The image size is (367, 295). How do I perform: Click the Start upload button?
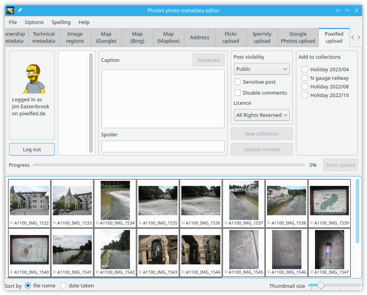point(340,165)
